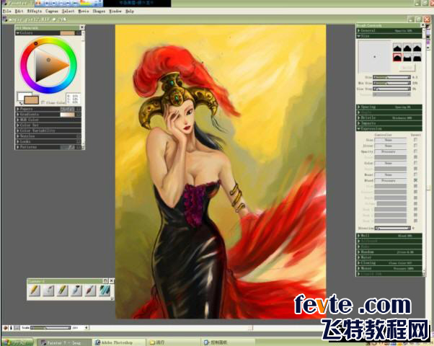Choose the green-yellow pencil brush icon

coord(63,290)
